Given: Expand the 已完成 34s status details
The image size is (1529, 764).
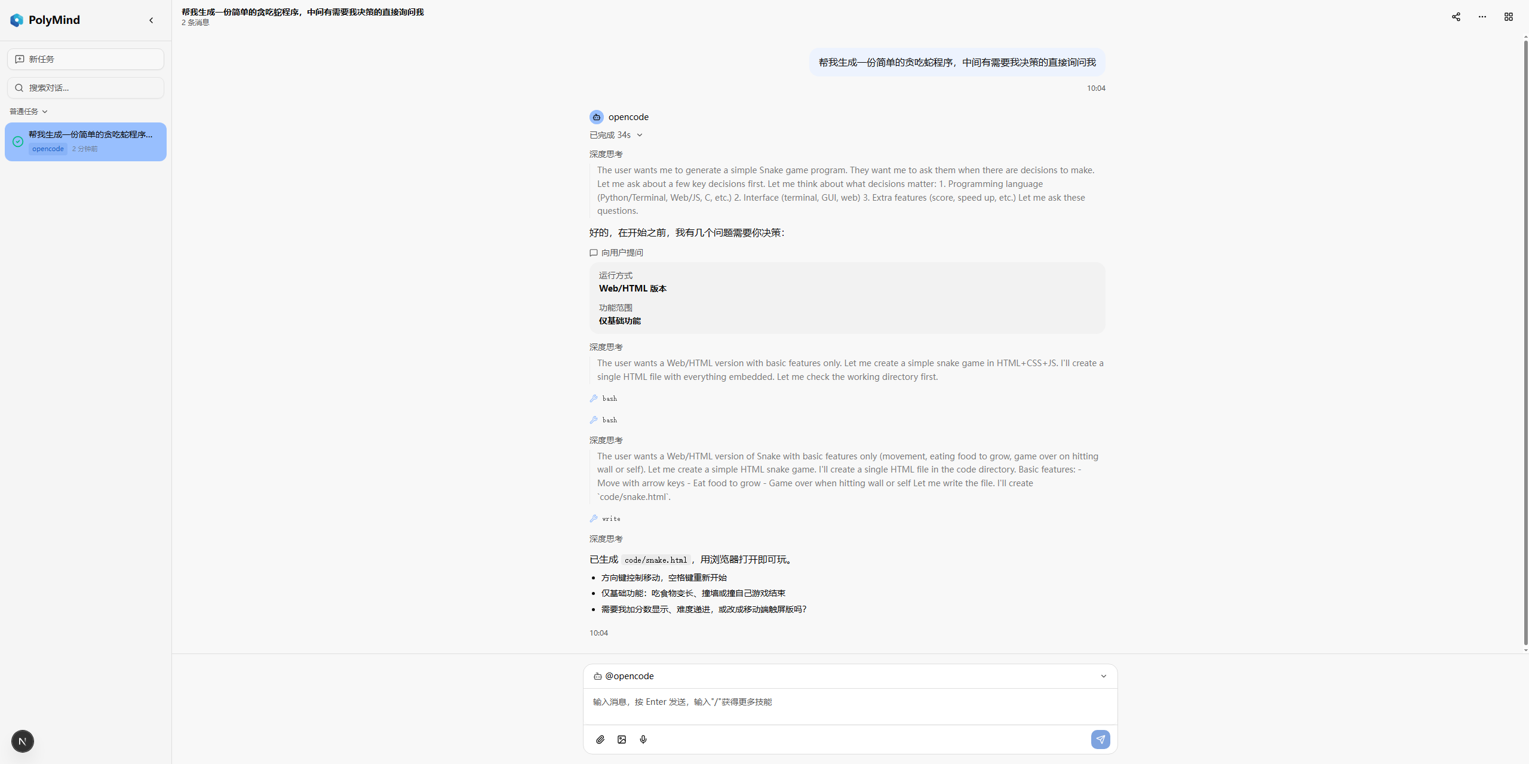Looking at the screenshot, I should click(616, 135).
